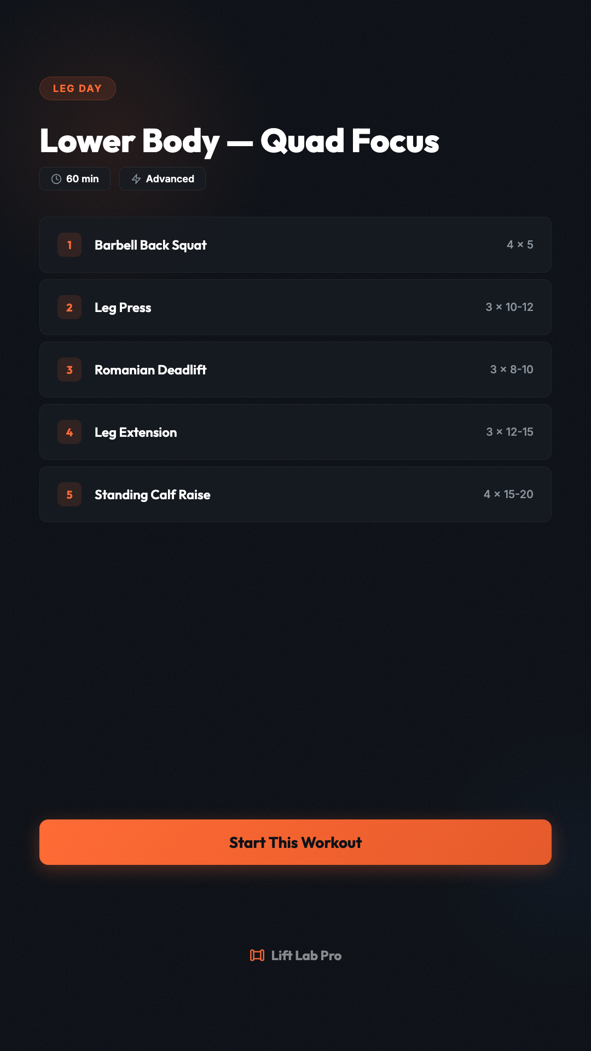Click the 4 × 5 sets label
Image resolution: width=591 pixels, height=1051 pixels.
pyautogui.click(x=520, y=245)
